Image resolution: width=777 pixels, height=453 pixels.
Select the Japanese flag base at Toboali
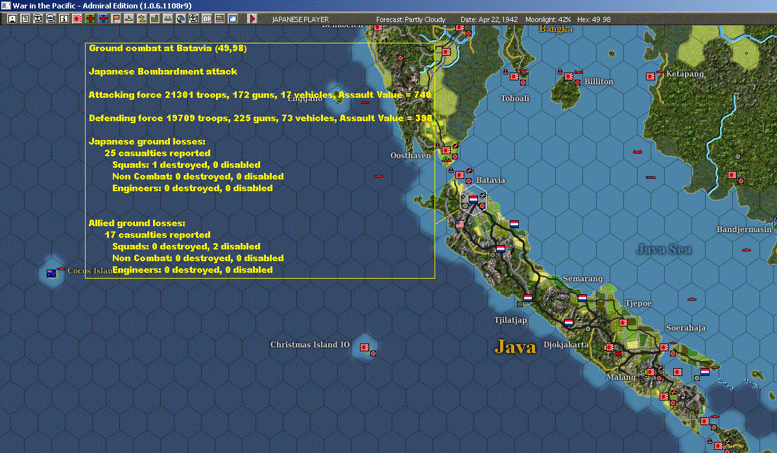[x=514, y=76]
